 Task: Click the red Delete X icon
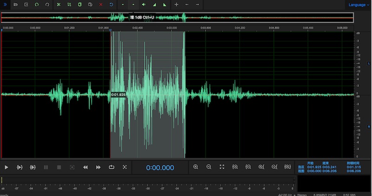pos(100,4)
